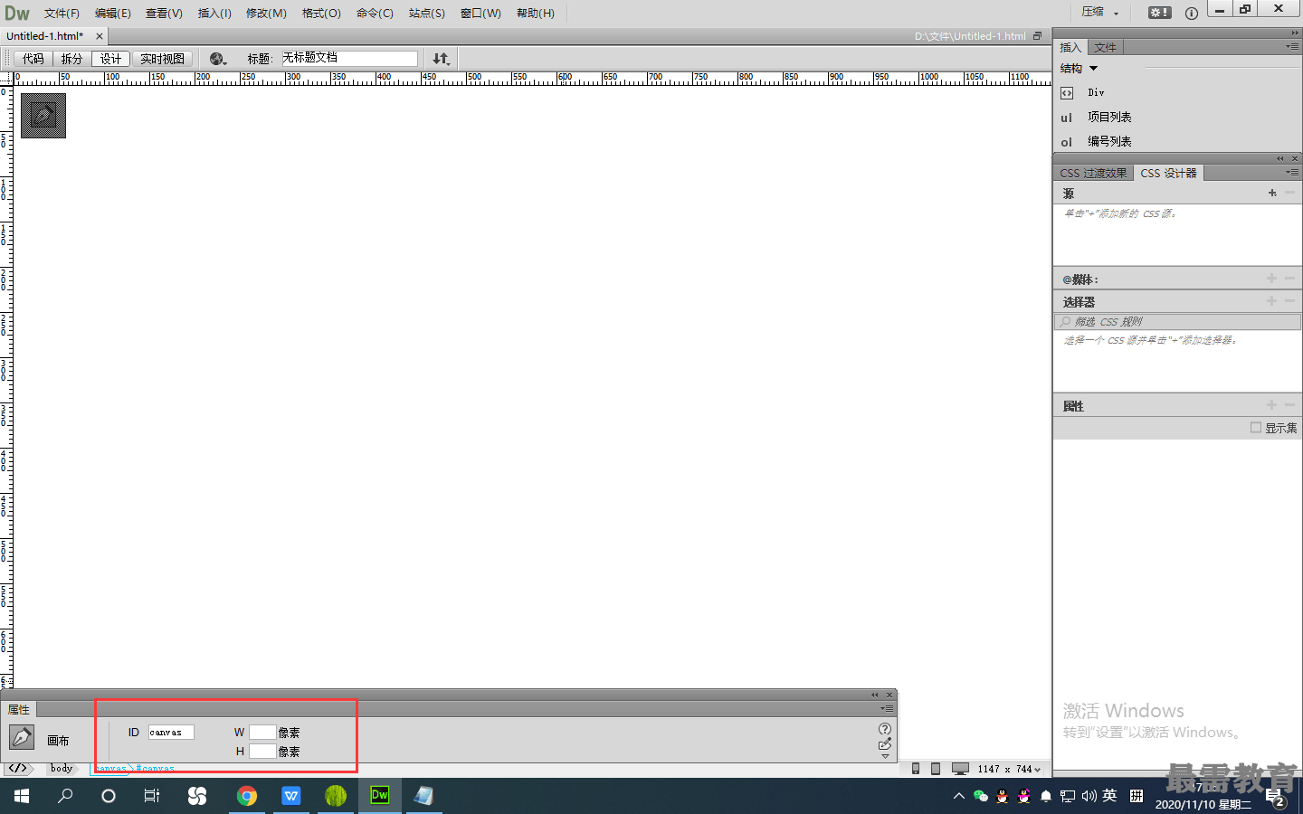1303x814 pixels.
Task: Expand the properties panel bottom arrow
Action: [x=885, y=756]
